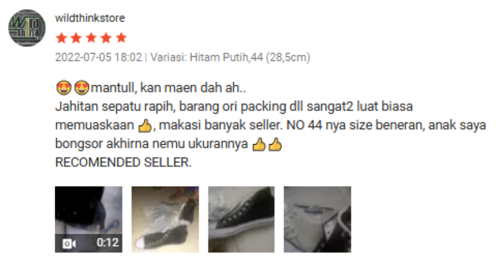Open the wildthinkstore username link
This screenshot has height=268, width=496.
pyautogui.click(x=90, y=18)
